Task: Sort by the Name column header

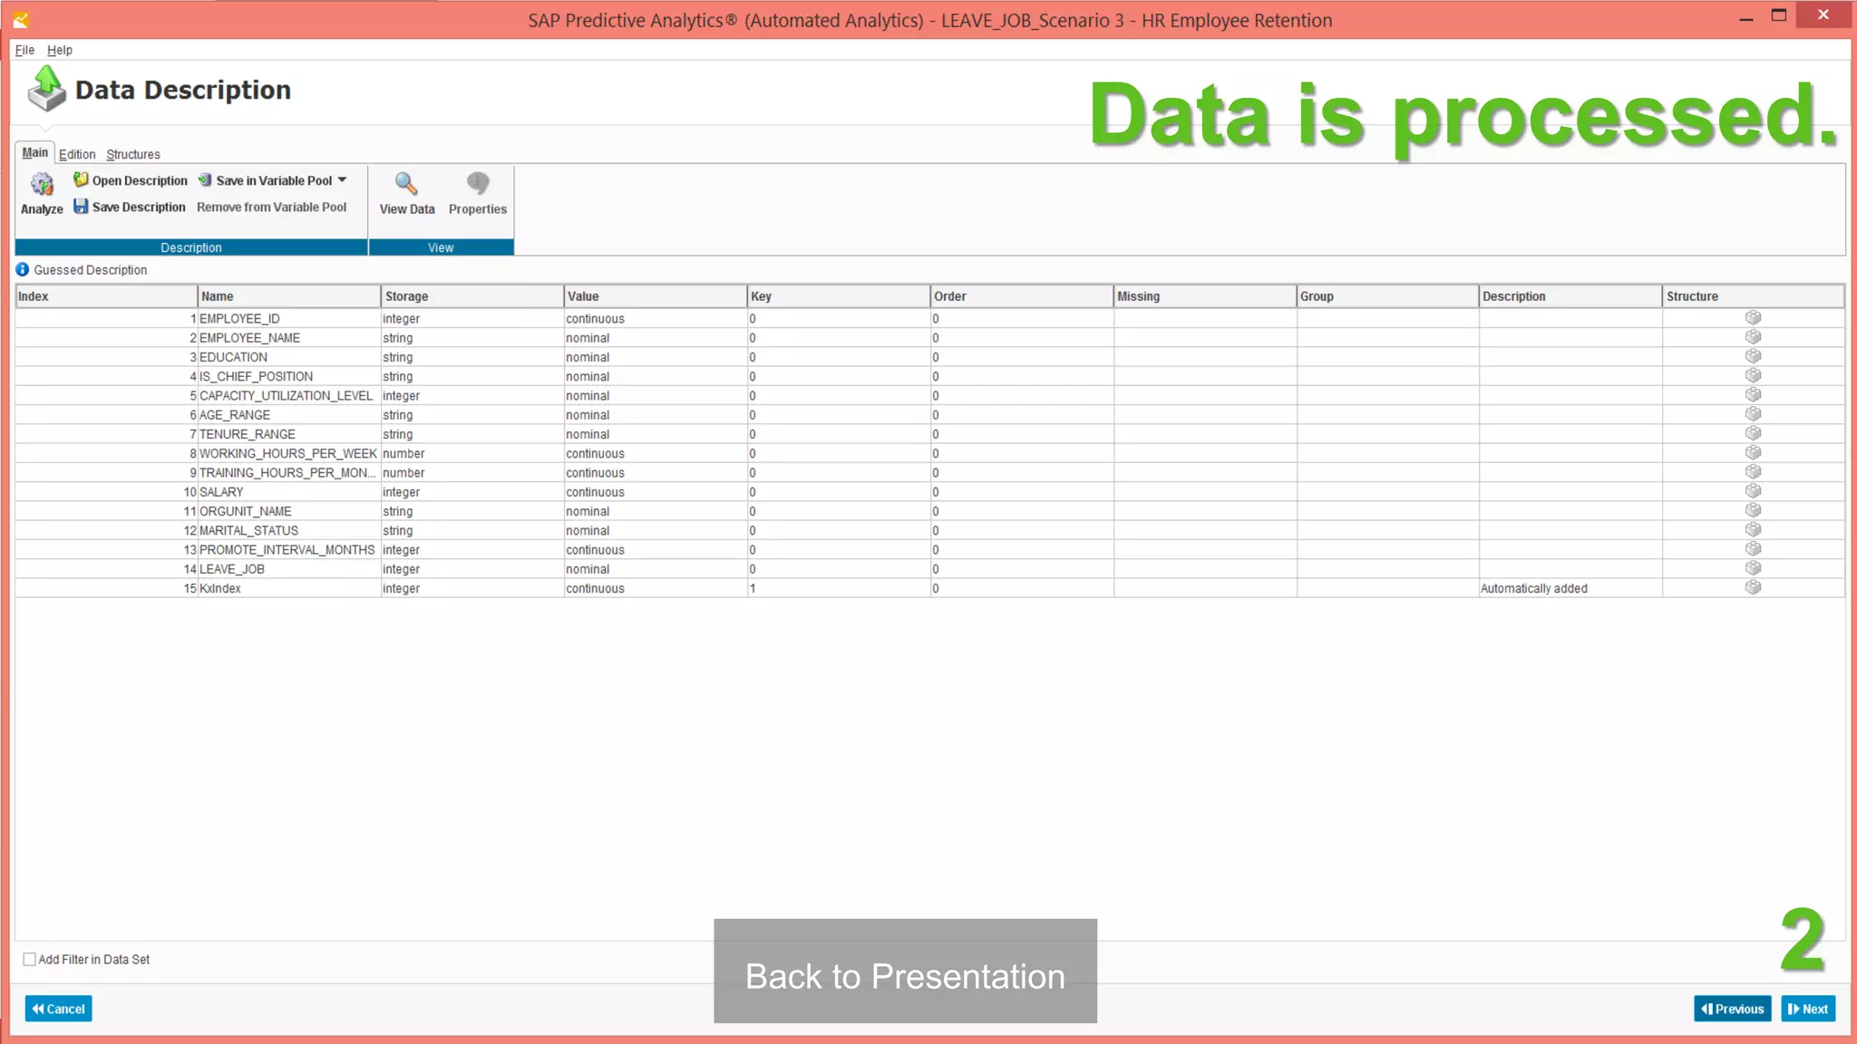Action: (x=288, y=296)
